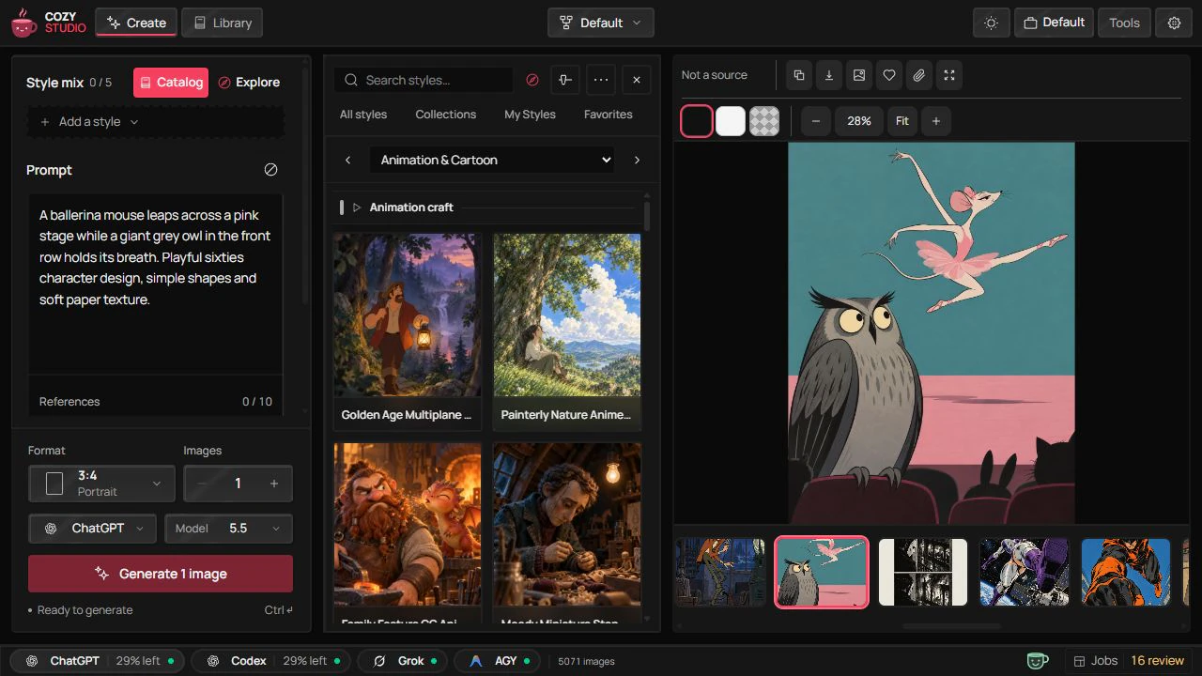1202x676 pixels.
Task: Click the Fit zoom button
Action: pyautogui.click(x=902, y=121)
